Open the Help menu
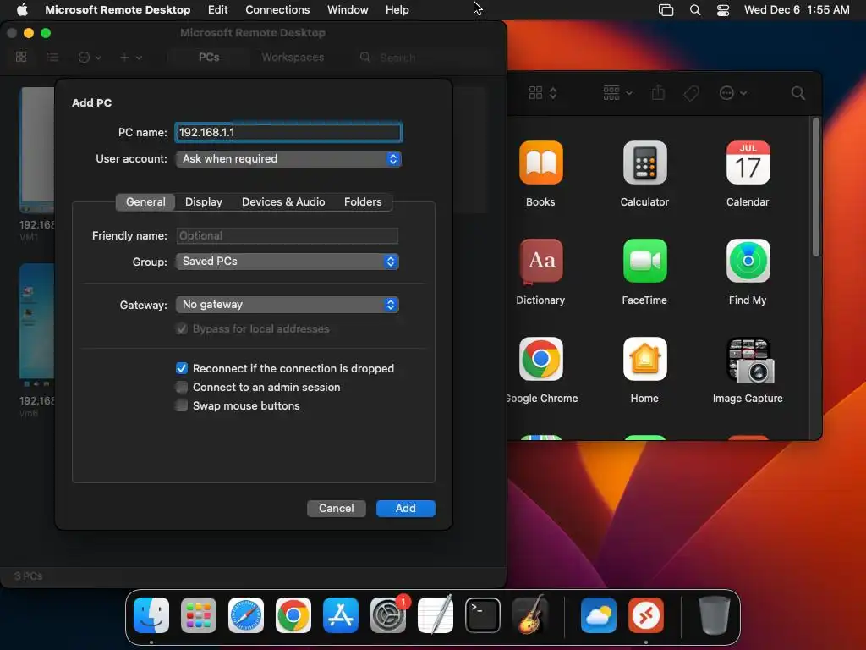Viewport: 866px width, 650px height. tap(397, 10)
